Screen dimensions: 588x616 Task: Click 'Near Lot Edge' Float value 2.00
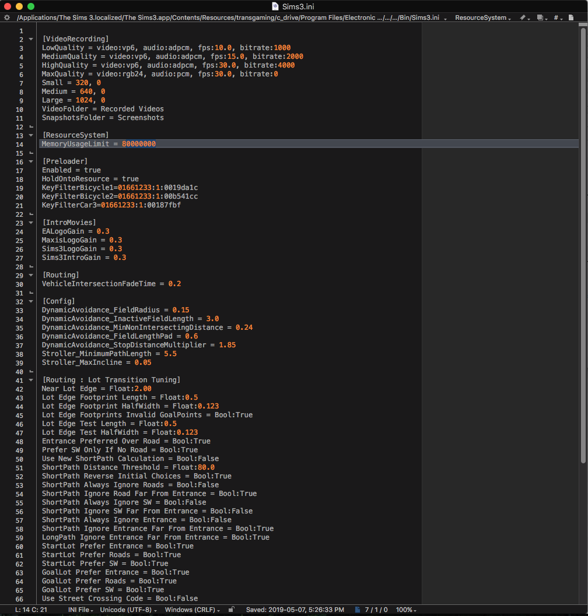click(x=143, y=389)
